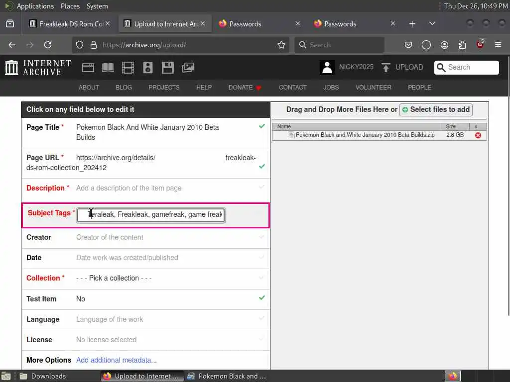
Task: Click Add additional metadata link
Action: tap(117, 360)
